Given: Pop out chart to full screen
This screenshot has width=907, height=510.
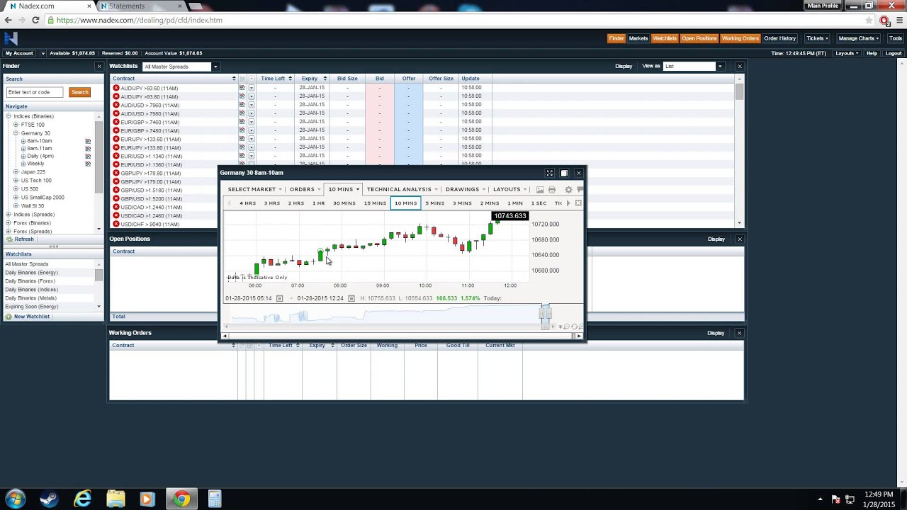Looking at the screenshot, I should (x=549, y=173).
